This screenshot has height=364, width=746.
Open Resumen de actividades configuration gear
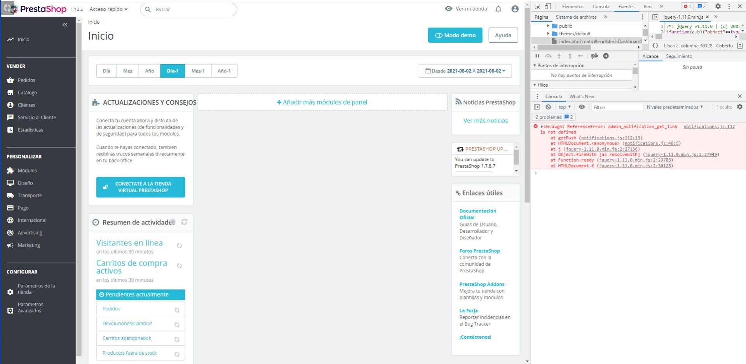(x=173, y=222)
